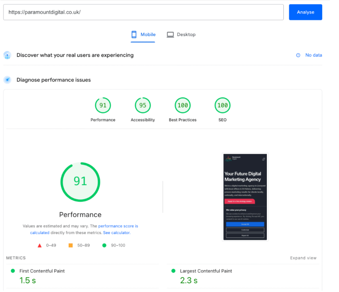Click the METRICS heading
The width and height of the screenshot is (339, 292).
pyautogui.click(x=16, y=258)
